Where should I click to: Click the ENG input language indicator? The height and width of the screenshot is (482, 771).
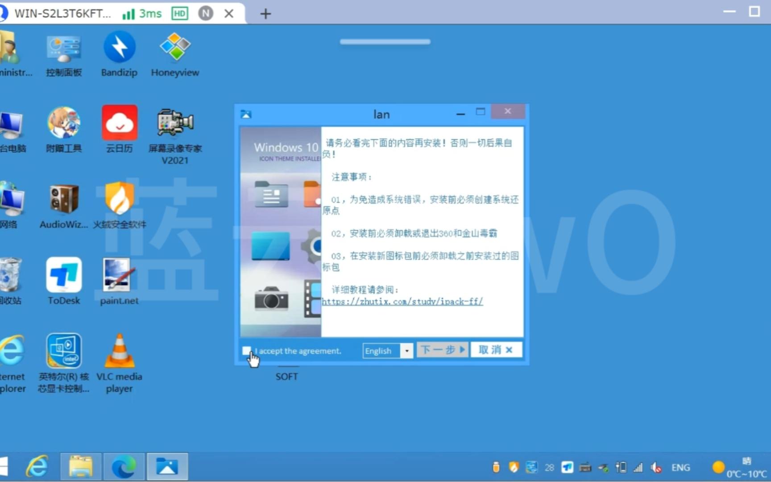click(x=680, y=467)
